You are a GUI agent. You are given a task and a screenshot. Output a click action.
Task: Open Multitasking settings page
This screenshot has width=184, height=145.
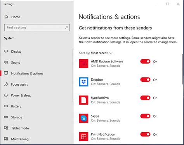[20, 139]
